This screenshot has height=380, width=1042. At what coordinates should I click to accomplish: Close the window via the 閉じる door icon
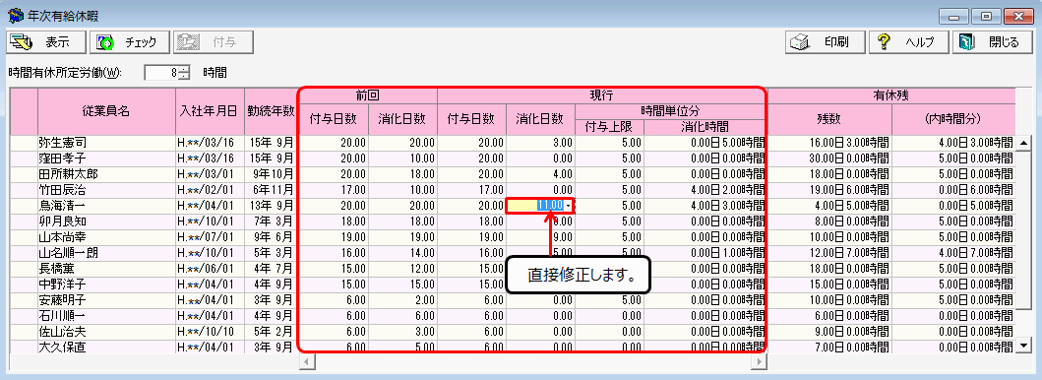[x=967, y=42]
